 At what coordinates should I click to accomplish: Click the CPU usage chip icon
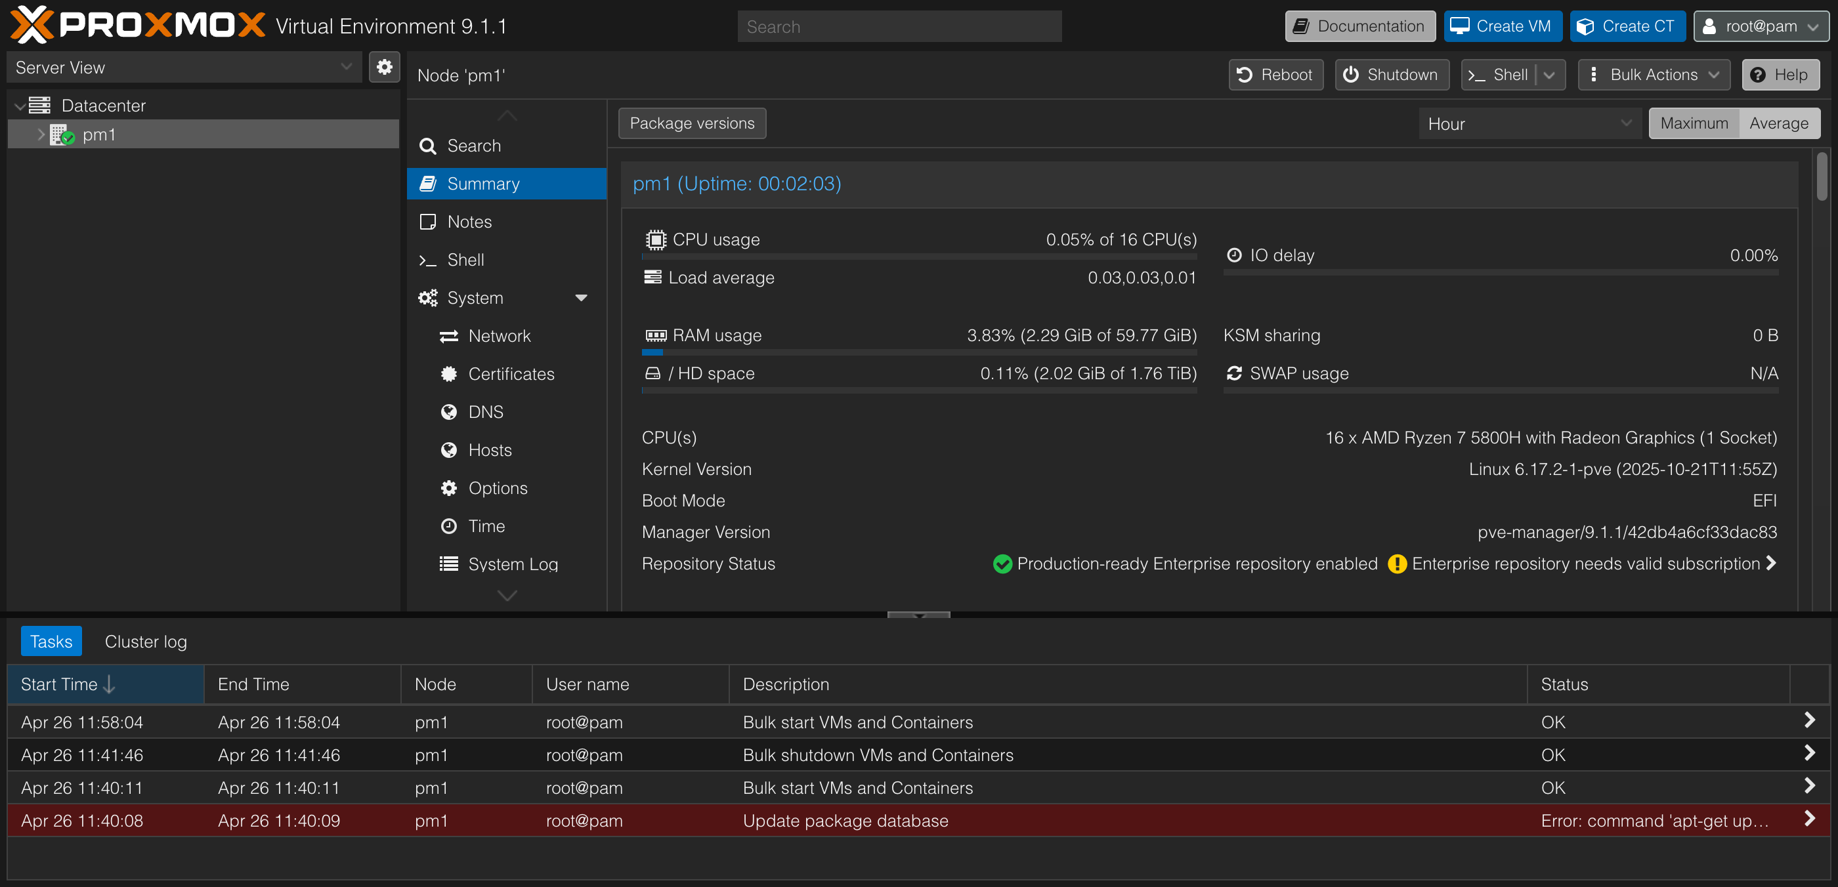tap(655, 239)
